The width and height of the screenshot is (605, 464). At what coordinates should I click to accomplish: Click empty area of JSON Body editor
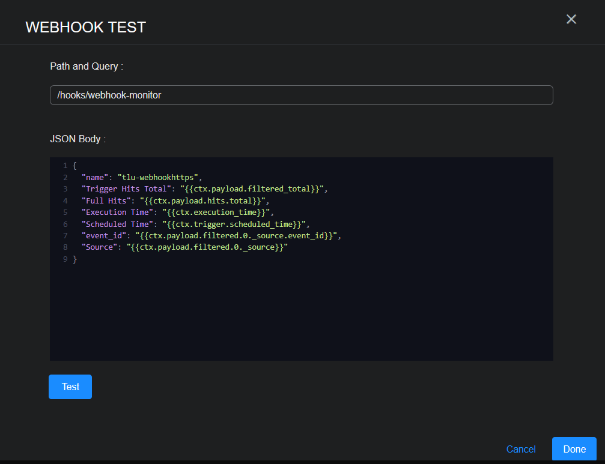pyautogui.click(x=300, y=312)
